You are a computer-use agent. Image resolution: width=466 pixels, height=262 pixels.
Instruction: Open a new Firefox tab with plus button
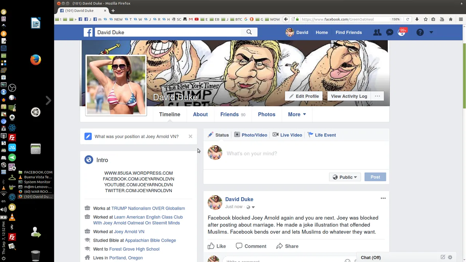[113, 11]
